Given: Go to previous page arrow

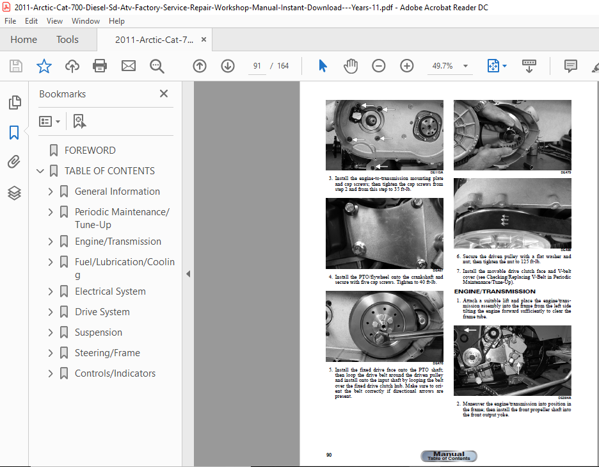Looking at the screenshot, I should pyautogui.click(x=200, y=66).
